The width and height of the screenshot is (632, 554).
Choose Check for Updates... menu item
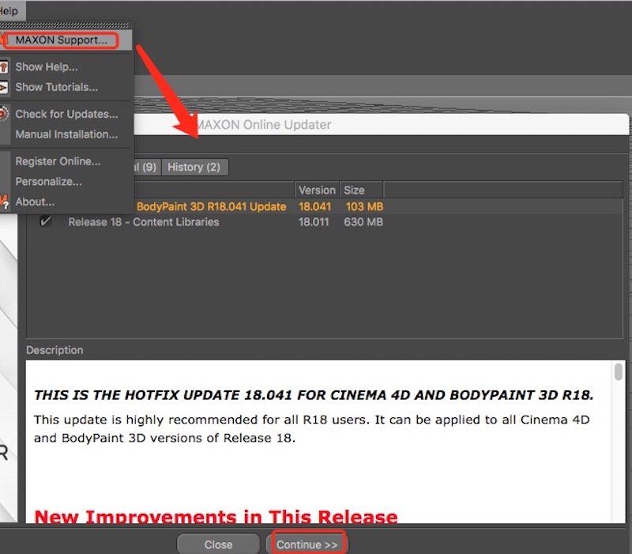[66, 114]
